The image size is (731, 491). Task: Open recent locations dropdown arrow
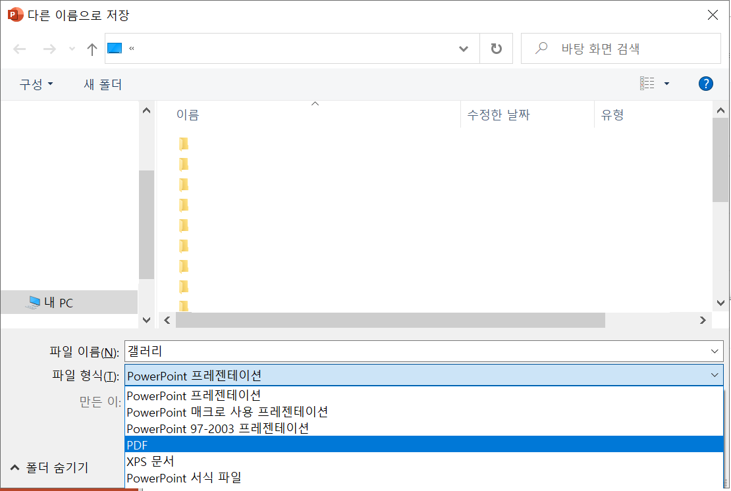[x=72, y=49]
